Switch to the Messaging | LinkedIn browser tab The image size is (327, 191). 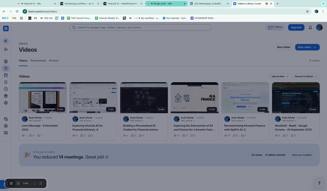[209, 4]
